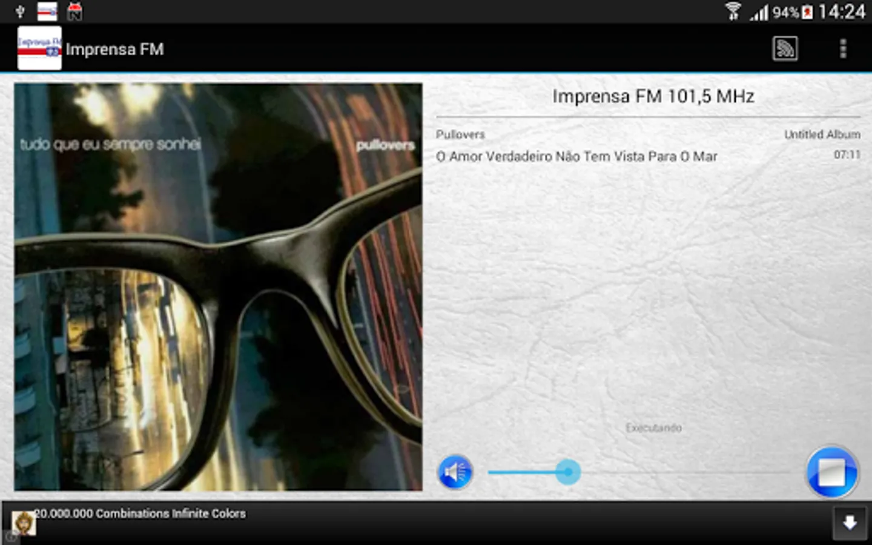Image resolution: width=872 pixels, height=545 pixels.
Task: Tap the clock showing 14:24
Action: click(842, 12)
